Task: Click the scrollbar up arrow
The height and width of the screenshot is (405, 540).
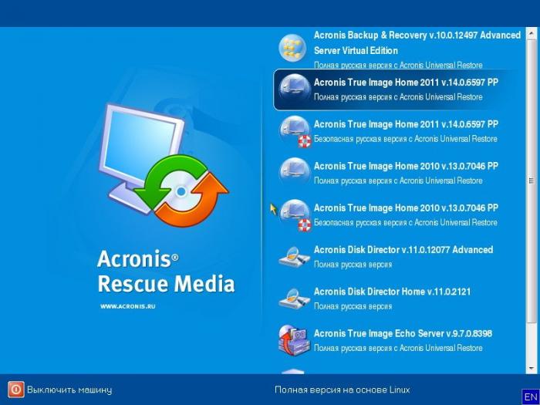Action: (532, 34)
